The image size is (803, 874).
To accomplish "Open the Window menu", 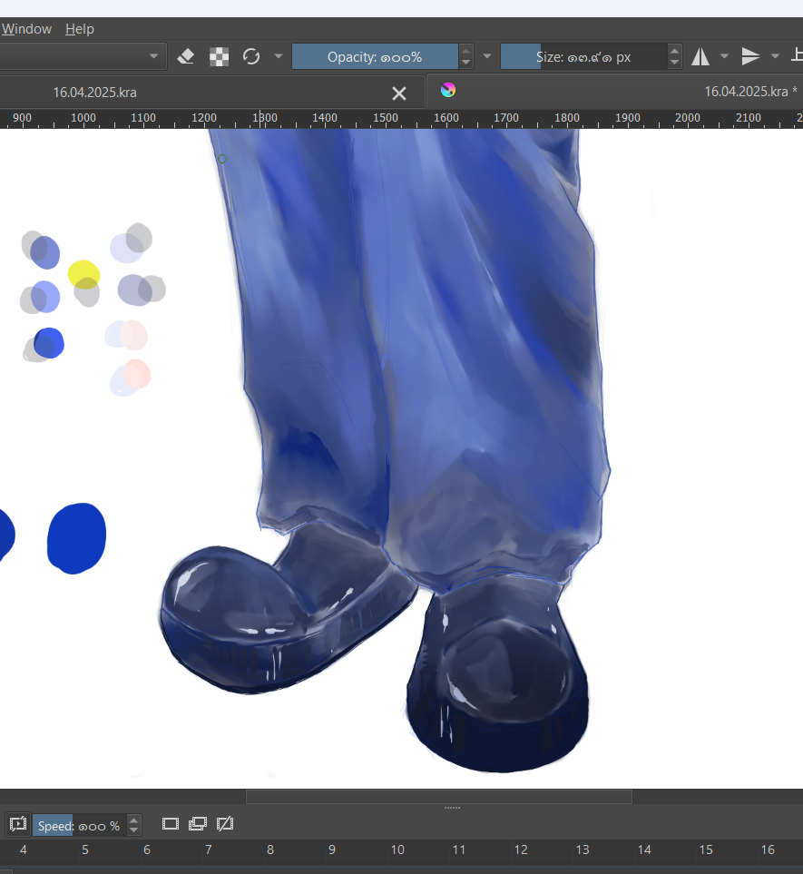I will 26,29.
